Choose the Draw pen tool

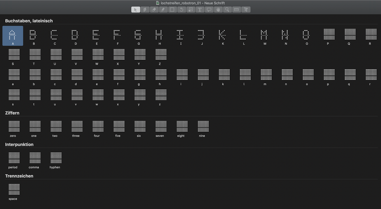click(145, 10)
